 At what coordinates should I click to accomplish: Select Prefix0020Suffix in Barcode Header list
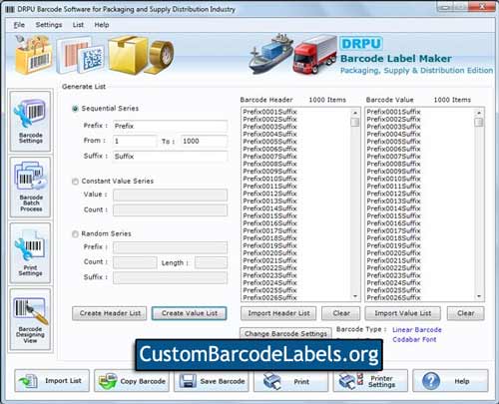[269, 253]
